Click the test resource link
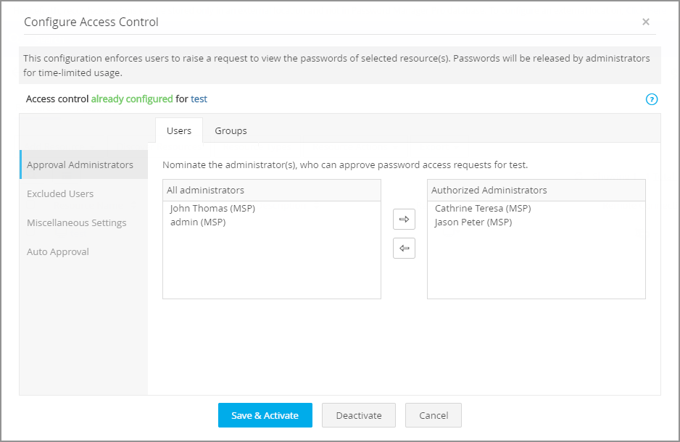This screenshot has width=680, height=442. tap(199, 99)
